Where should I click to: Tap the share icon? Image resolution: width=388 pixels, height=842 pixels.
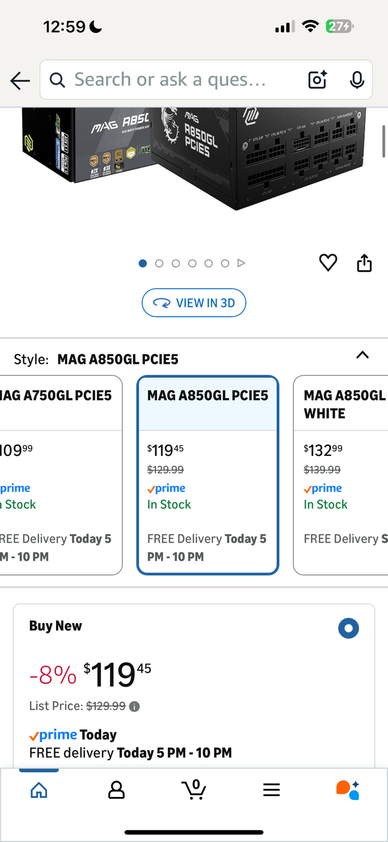(364, 263)
